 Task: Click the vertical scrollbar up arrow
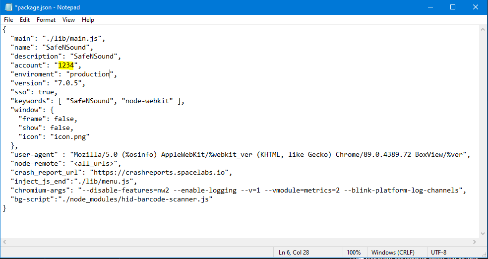483,29
